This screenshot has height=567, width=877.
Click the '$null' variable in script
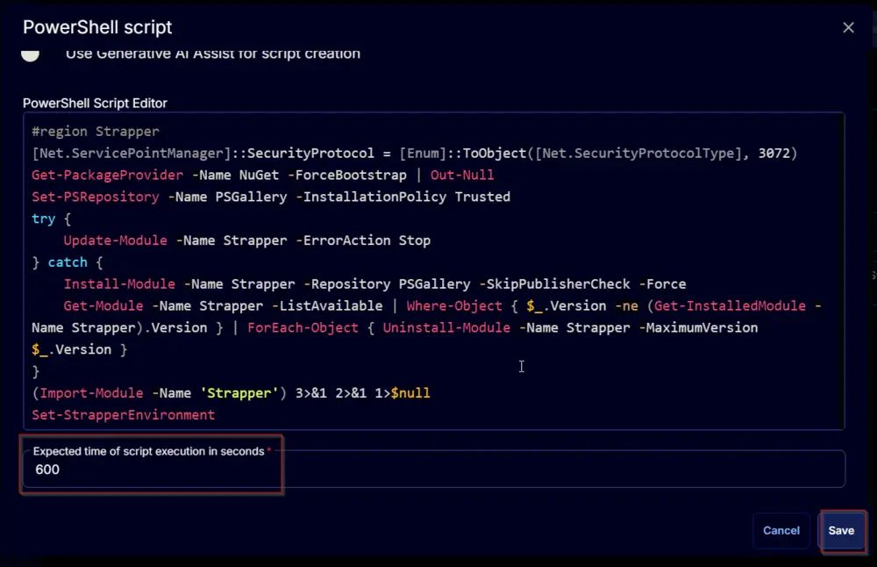(410, 393)
